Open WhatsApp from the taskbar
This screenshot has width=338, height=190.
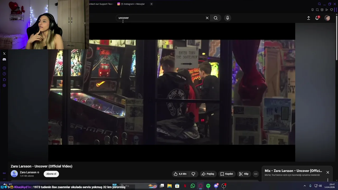tap(193, 186)
